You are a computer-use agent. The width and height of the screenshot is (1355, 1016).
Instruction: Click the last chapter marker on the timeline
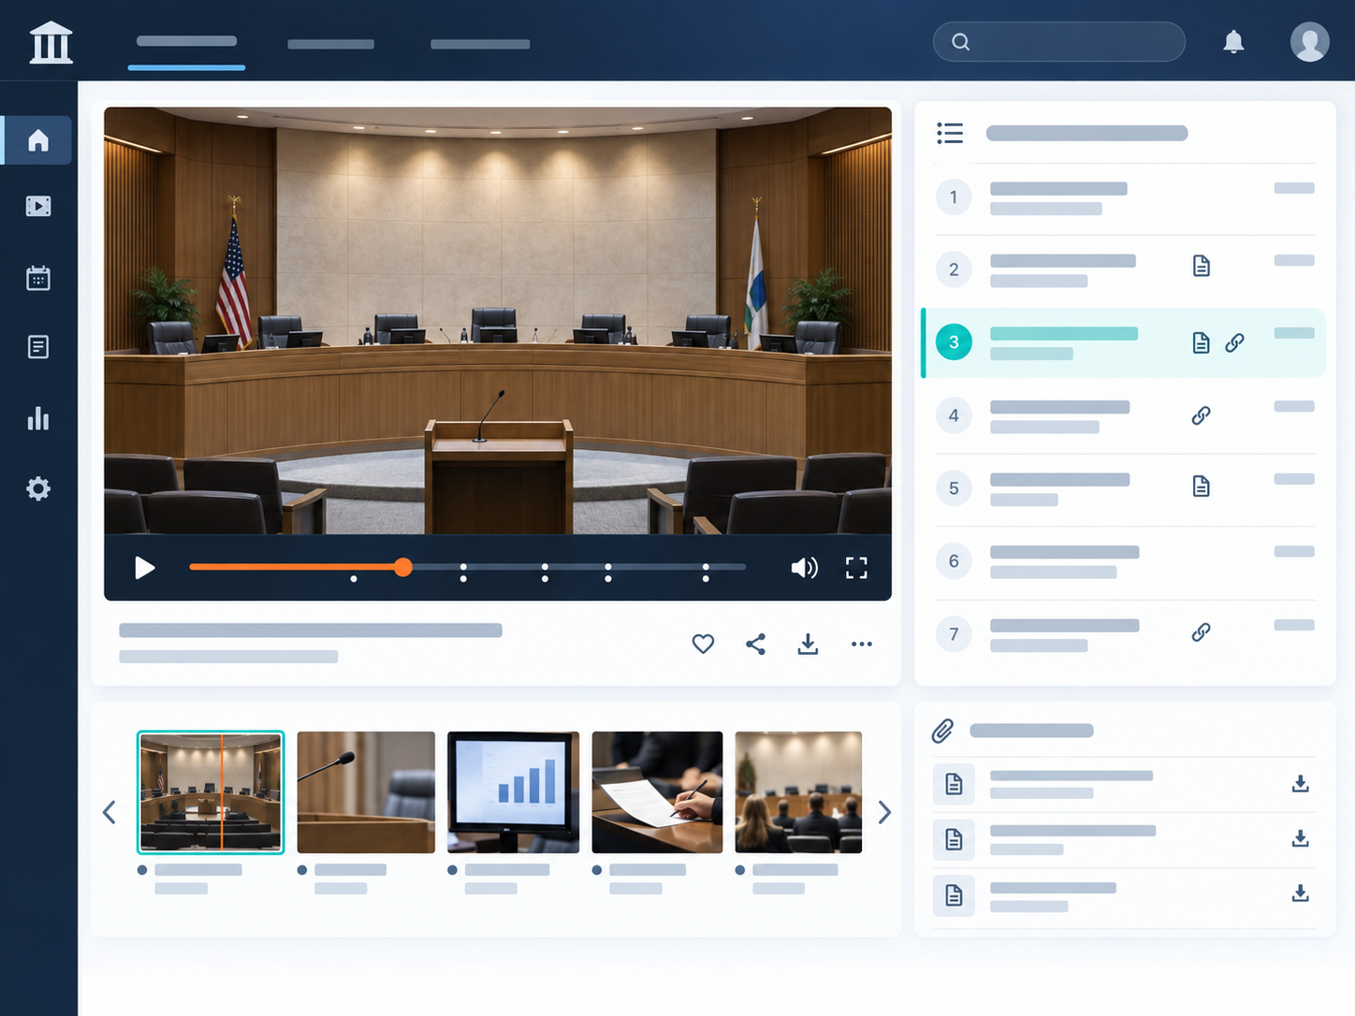(x=706, y=573)
